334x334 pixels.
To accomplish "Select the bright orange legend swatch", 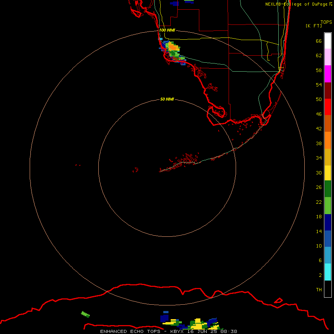I will pos(328,140).
